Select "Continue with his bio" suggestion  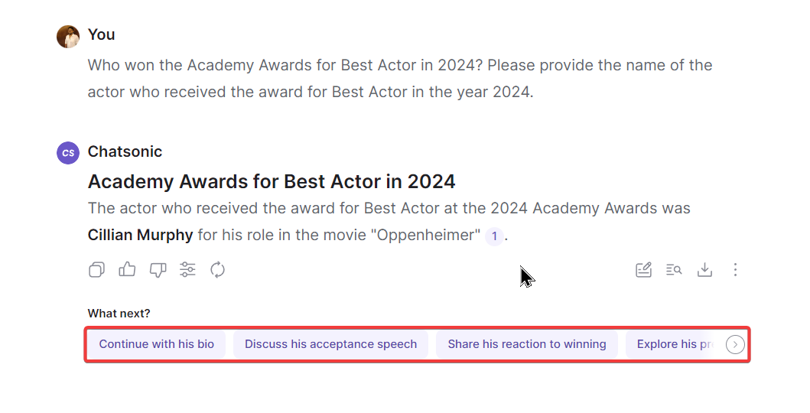coord(156,344)
